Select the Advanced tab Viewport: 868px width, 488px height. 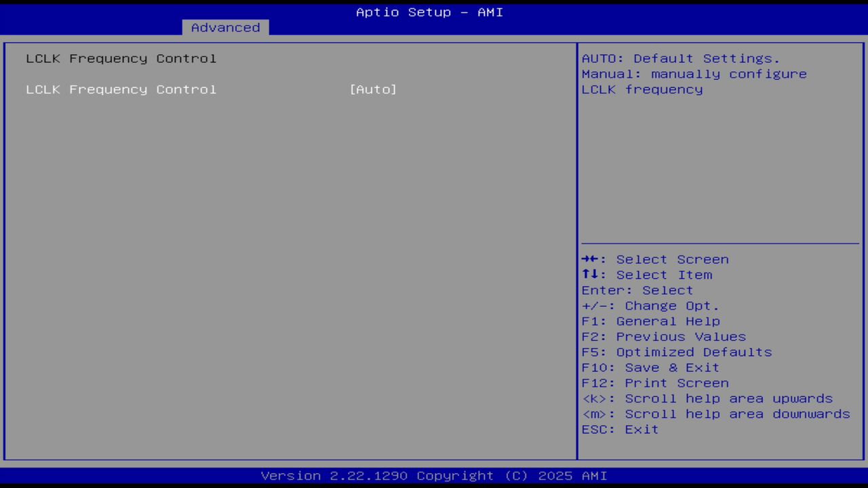[225, 27]
